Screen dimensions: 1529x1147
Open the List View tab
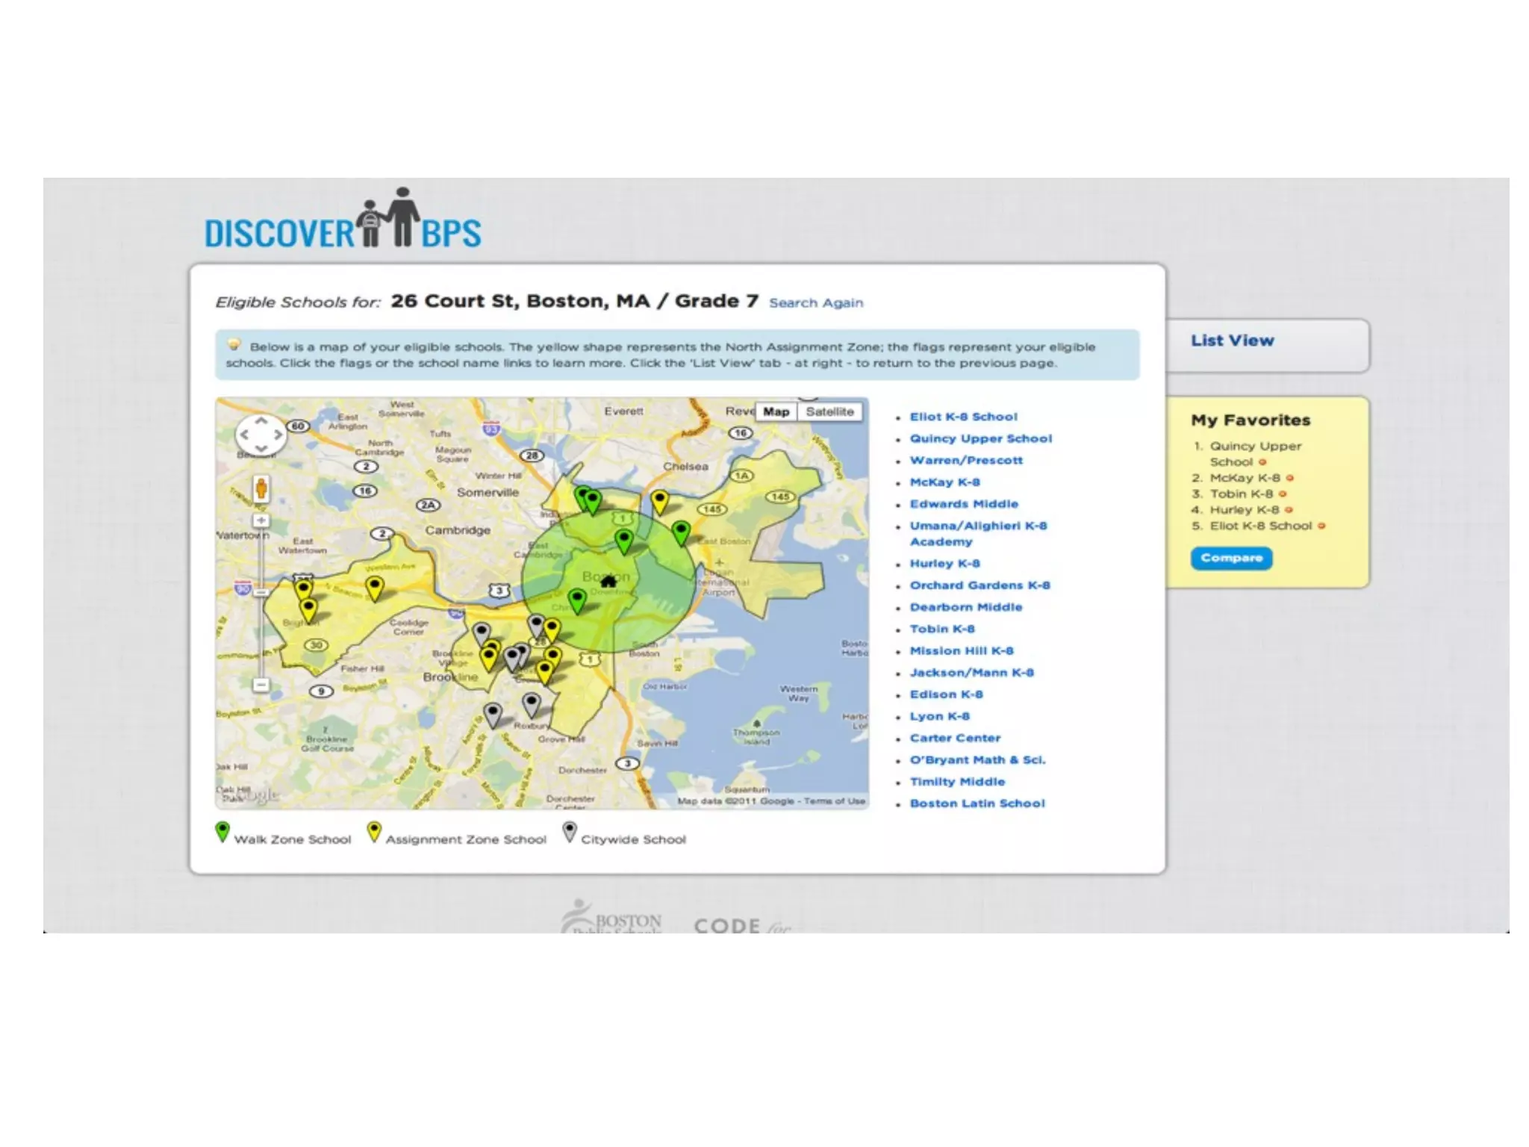tap(1233, 341)
